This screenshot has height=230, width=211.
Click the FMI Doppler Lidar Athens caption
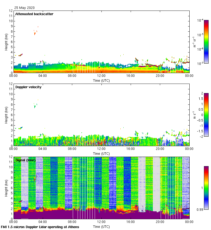pos(40,227)
